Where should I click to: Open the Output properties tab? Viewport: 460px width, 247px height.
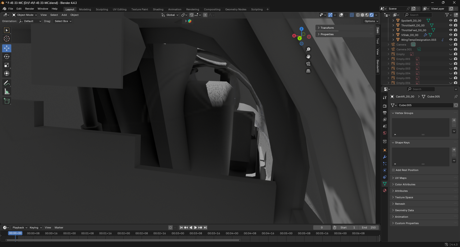point(385,113)
